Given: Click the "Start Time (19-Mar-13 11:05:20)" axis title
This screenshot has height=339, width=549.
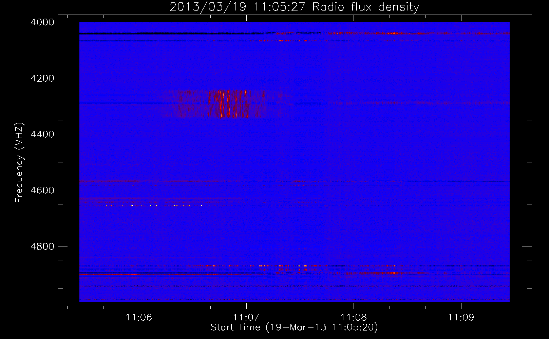Looking at the screenshot, I should tap(294, 327).
